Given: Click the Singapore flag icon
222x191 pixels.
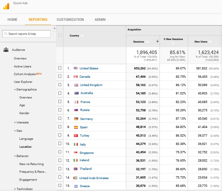Looking at the screenshot, I should 76,153.
